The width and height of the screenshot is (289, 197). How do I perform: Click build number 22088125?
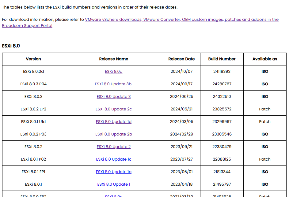[x=222, y=159]
